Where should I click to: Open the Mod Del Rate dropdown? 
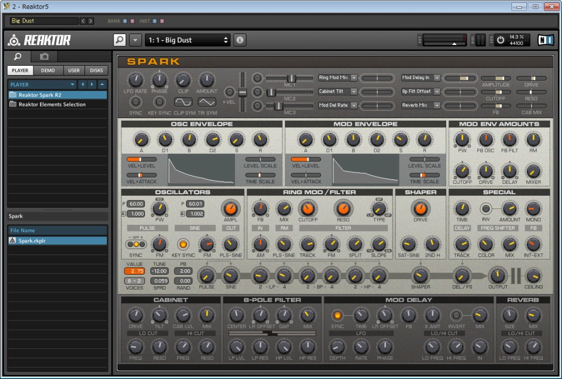tap(338, 105)
